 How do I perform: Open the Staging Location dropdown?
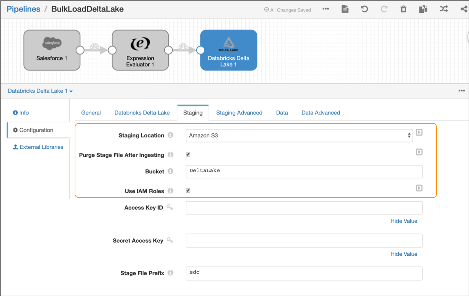[299, 136]
